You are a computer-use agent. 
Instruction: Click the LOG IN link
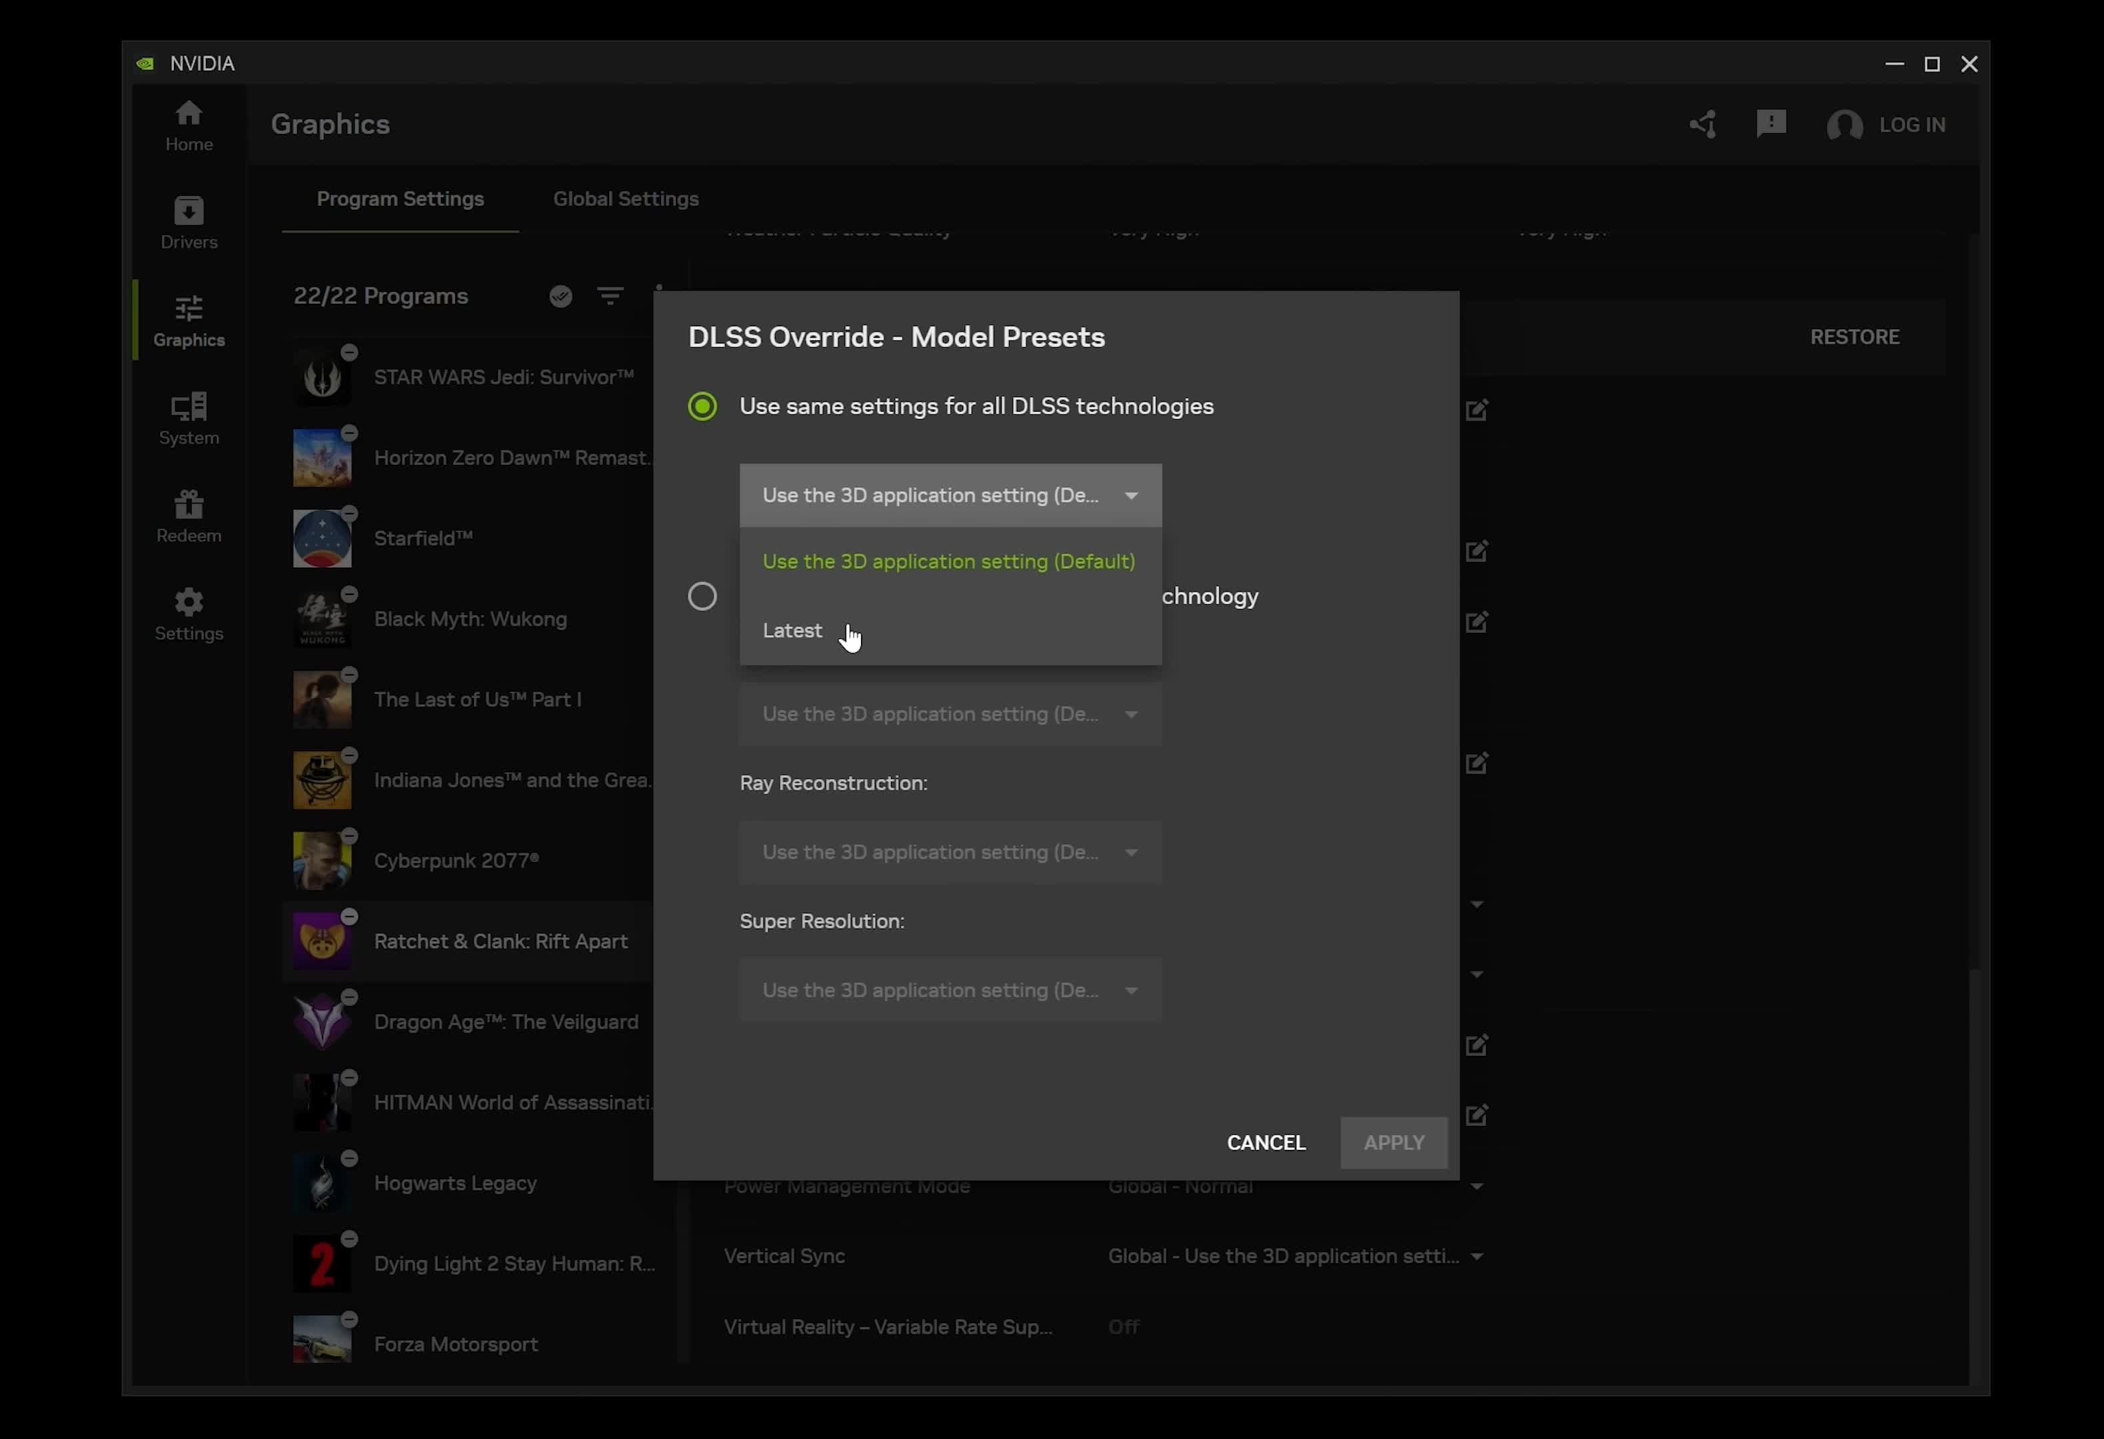(1912, 125)
